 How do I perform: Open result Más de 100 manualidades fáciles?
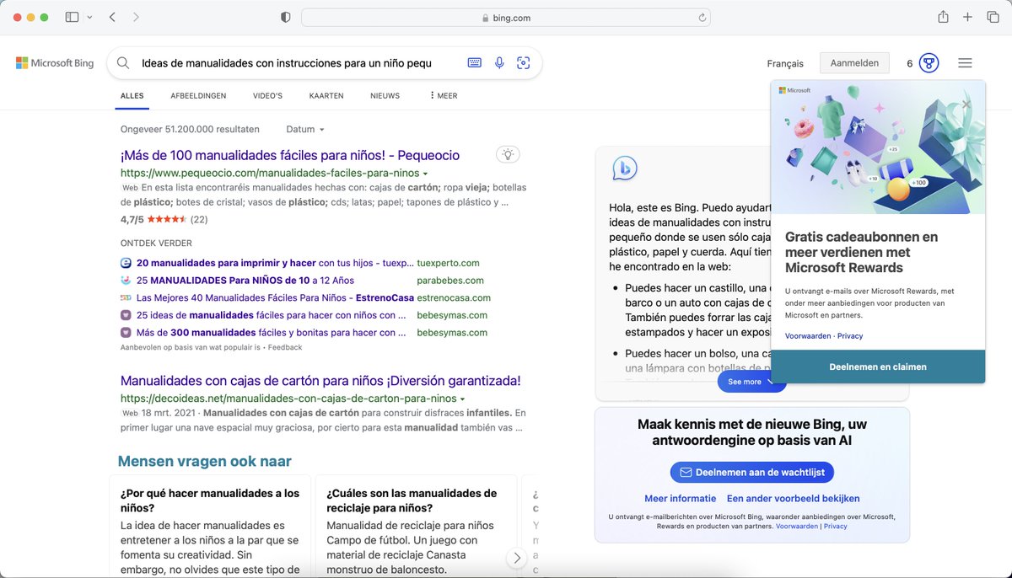pos(290,155)
